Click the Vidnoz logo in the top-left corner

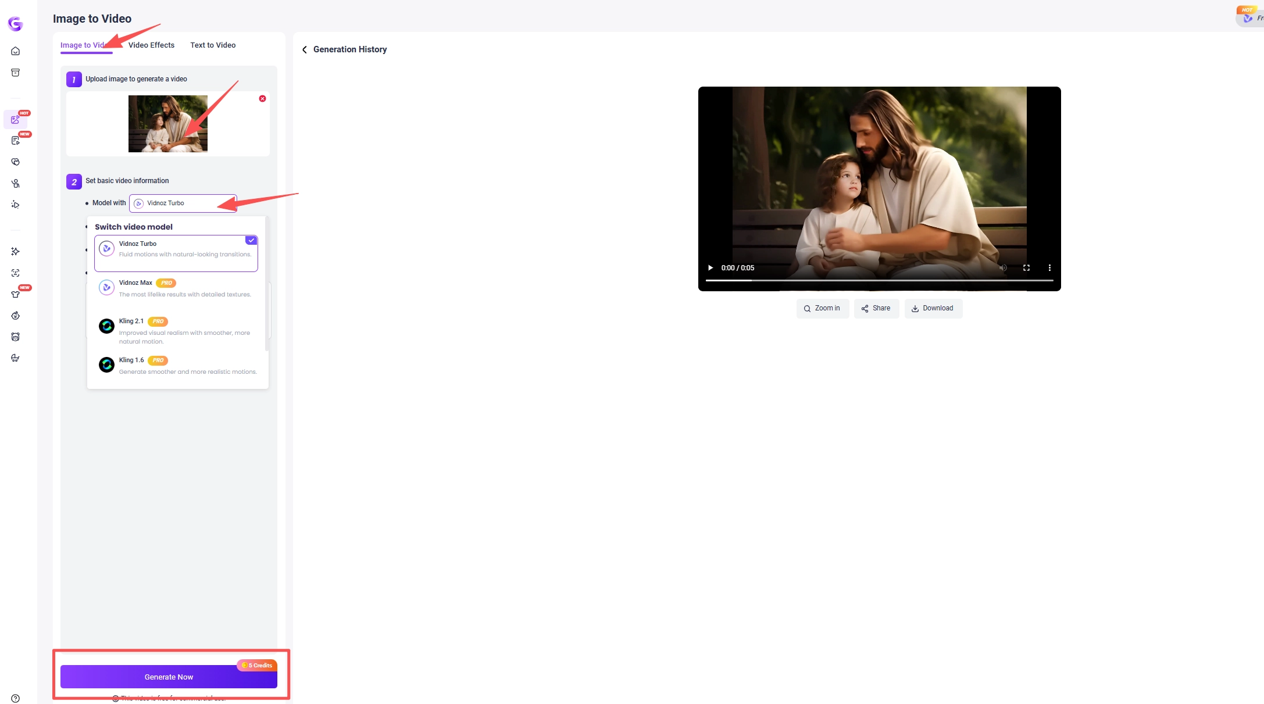tap(15, 24)
